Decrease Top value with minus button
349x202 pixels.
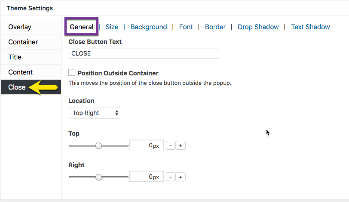[170, 146]
